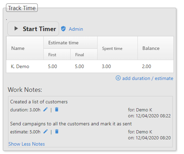The image size is (184, 154).
Task: Edit the 5.00h estimate note with pencil icon
Action: click(x=45, y=132)
